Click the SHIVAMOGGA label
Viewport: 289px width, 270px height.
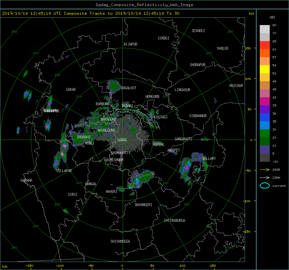click(x=120, y=241)
